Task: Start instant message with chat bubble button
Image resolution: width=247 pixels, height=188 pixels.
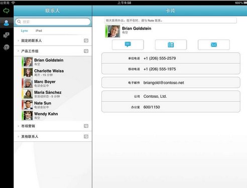Action: point(128,45)
